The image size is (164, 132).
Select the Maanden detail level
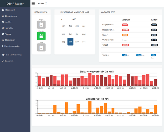click(x=41, y=36)
